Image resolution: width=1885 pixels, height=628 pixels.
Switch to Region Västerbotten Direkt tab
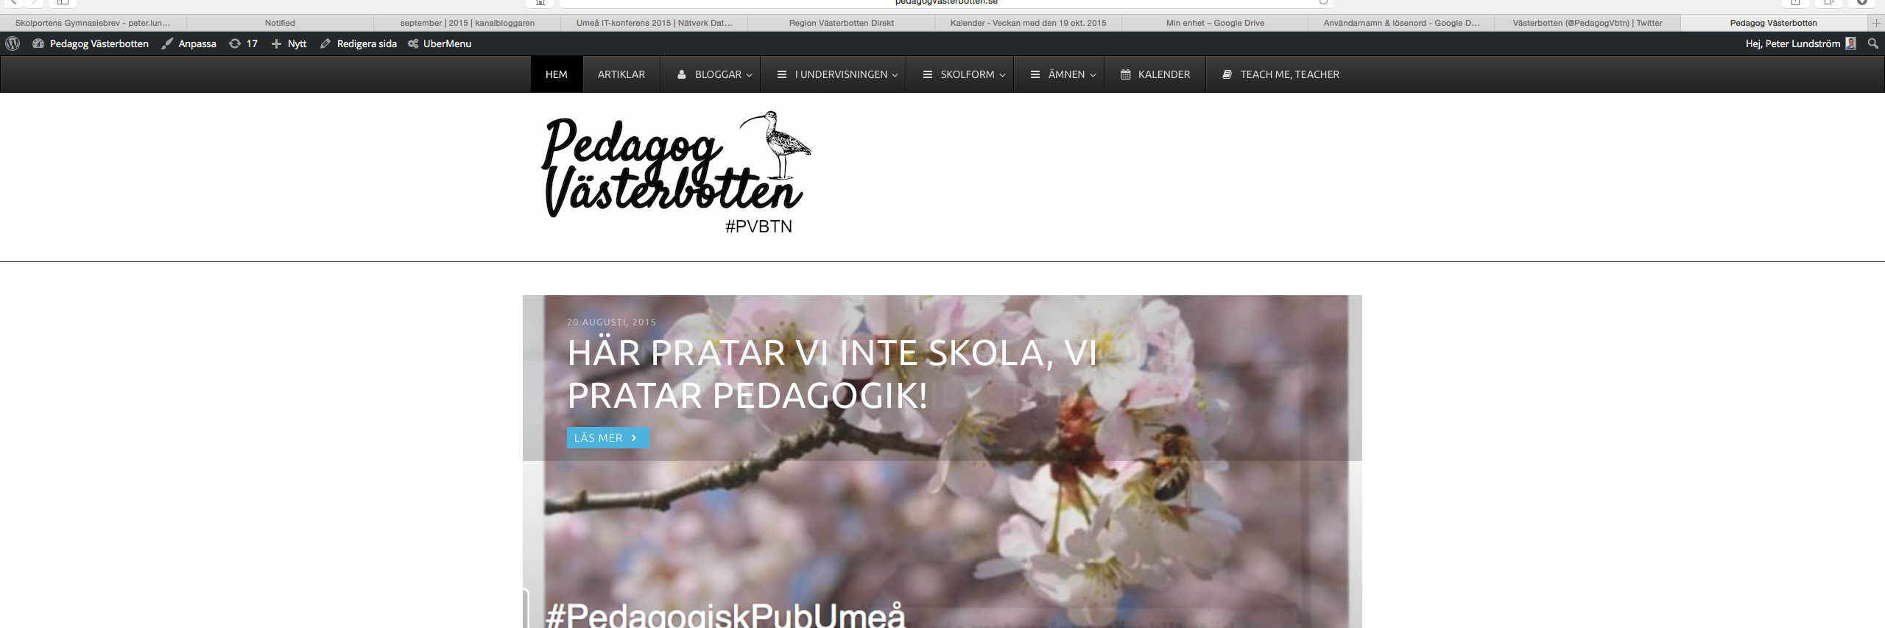click(842, 23)
